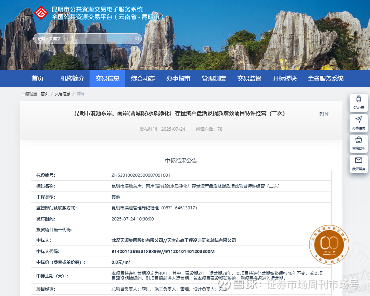
Task: Click the bidder code 91420113695318989W cell
Action: (x=218, y=251)
